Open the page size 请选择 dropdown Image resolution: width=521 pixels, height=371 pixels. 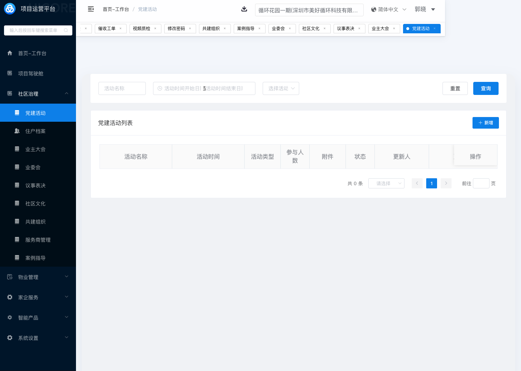[386, 183]
